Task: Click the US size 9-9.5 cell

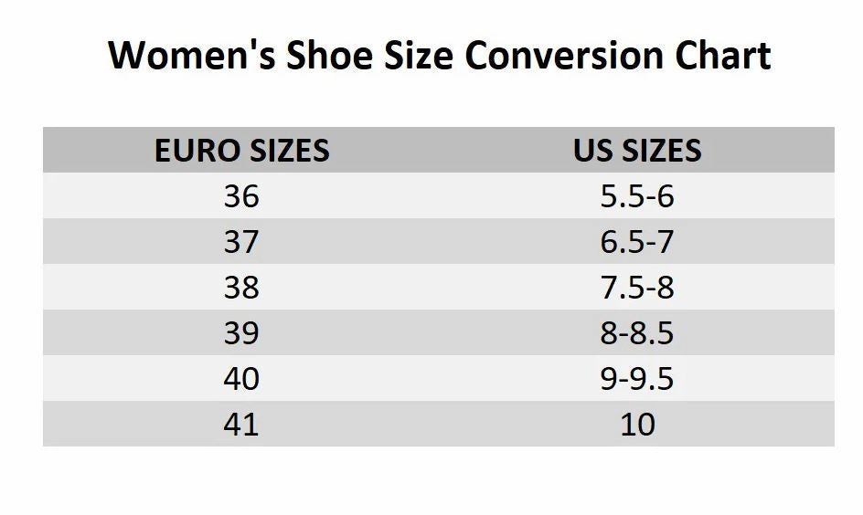Action: pos(637,379)
